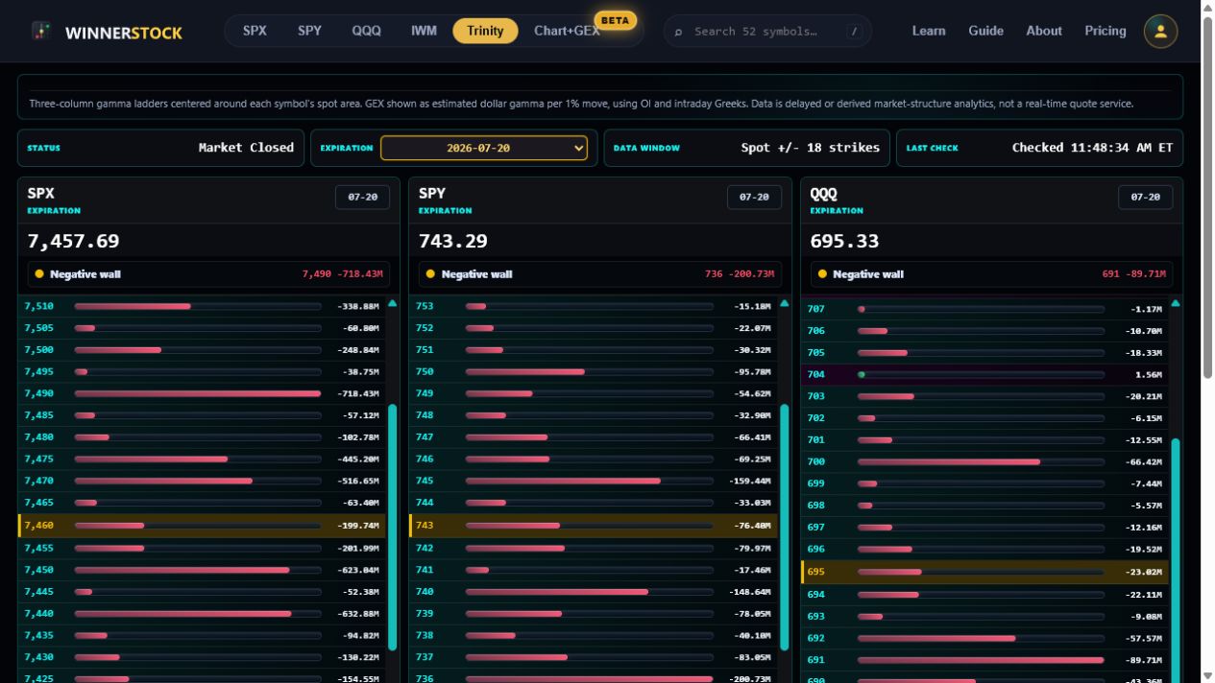Click SPY value -200.73M in ladder
The height and width of the screenshot is (683, 1215).
coord(750,679)
